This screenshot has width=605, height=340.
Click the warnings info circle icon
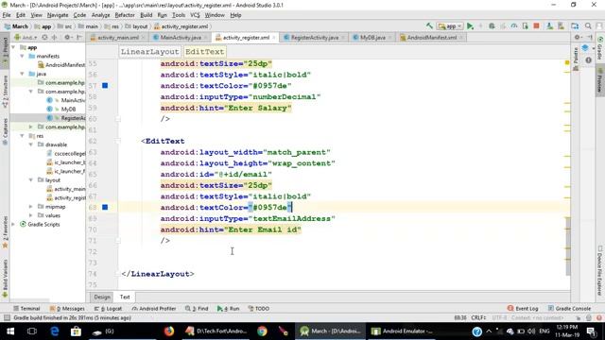[x=588, y=60]
